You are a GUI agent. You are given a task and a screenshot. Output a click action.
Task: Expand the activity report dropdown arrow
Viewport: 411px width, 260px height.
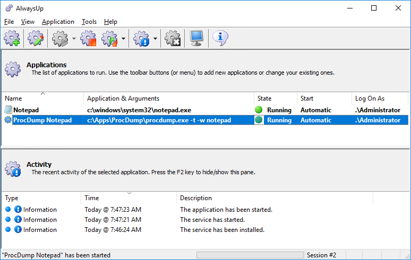pyautogui.click(x=155, y=39)
